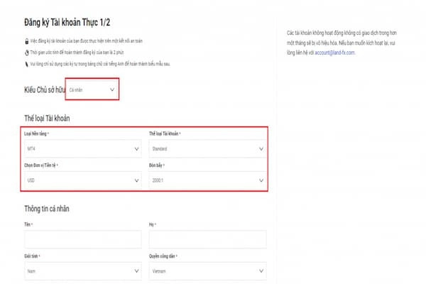The width and height of the screenshot is (426, 284).
Task: Open the currency unit USD dropdown
Action: click(83, 180)
